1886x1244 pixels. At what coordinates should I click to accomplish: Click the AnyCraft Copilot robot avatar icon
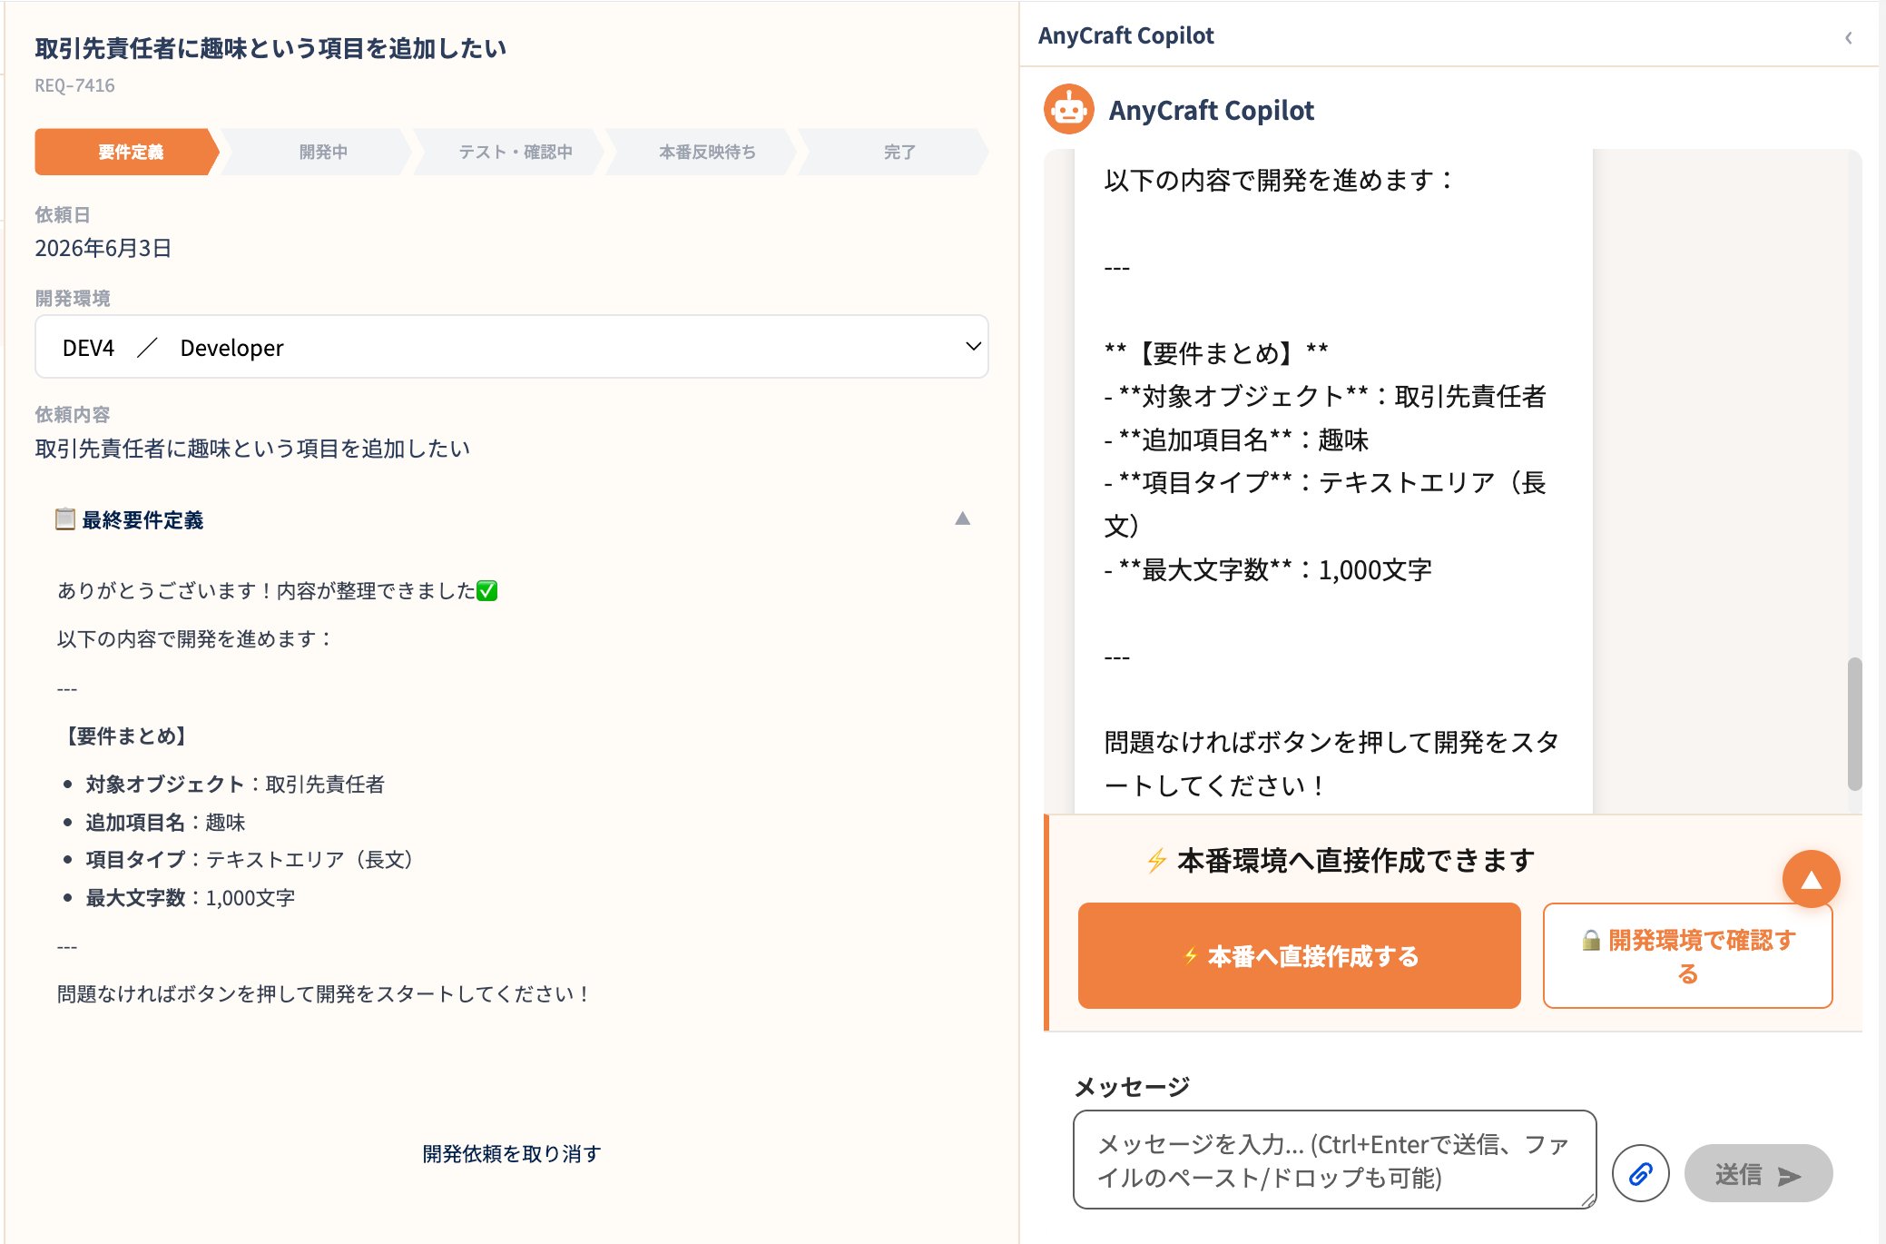pos(1068,110)
